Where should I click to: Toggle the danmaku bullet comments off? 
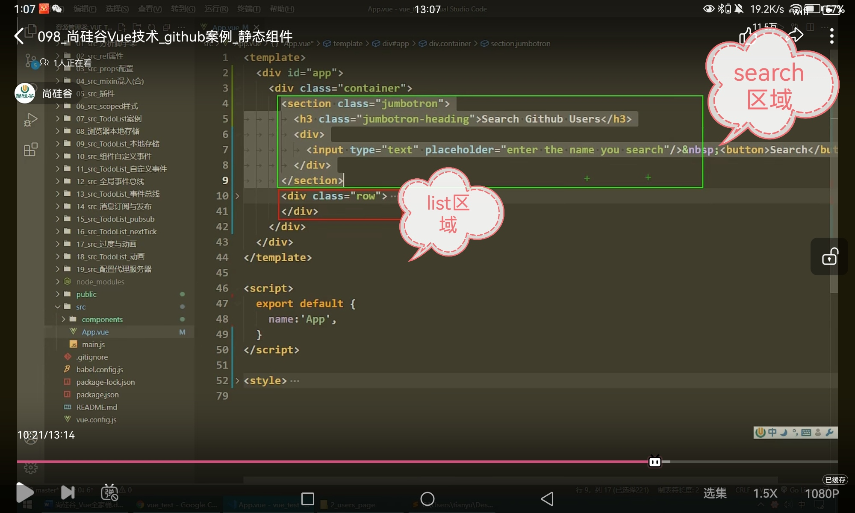pos(109,493)
